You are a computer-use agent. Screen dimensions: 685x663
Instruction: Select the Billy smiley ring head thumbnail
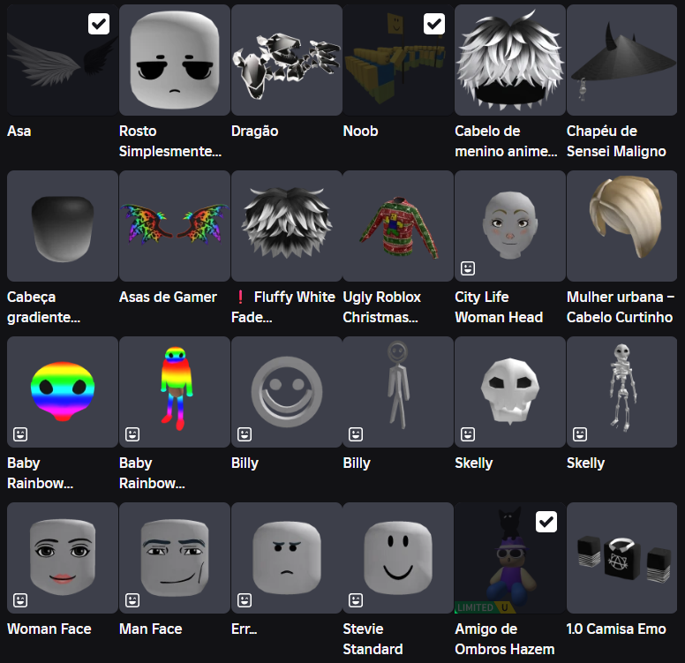click(287, 392)
